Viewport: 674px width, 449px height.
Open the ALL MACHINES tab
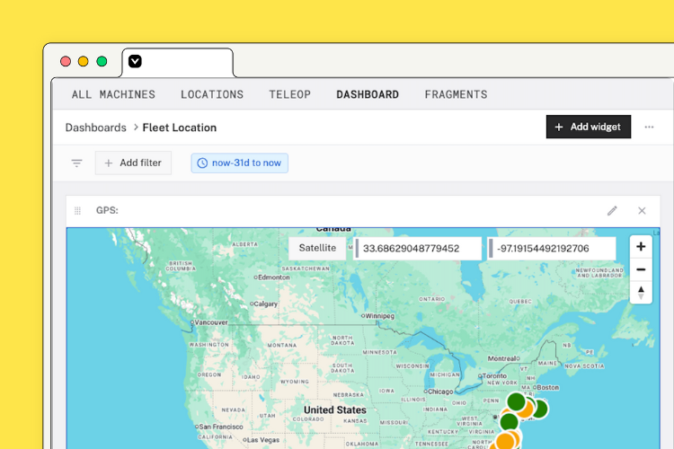click(113, 94)
